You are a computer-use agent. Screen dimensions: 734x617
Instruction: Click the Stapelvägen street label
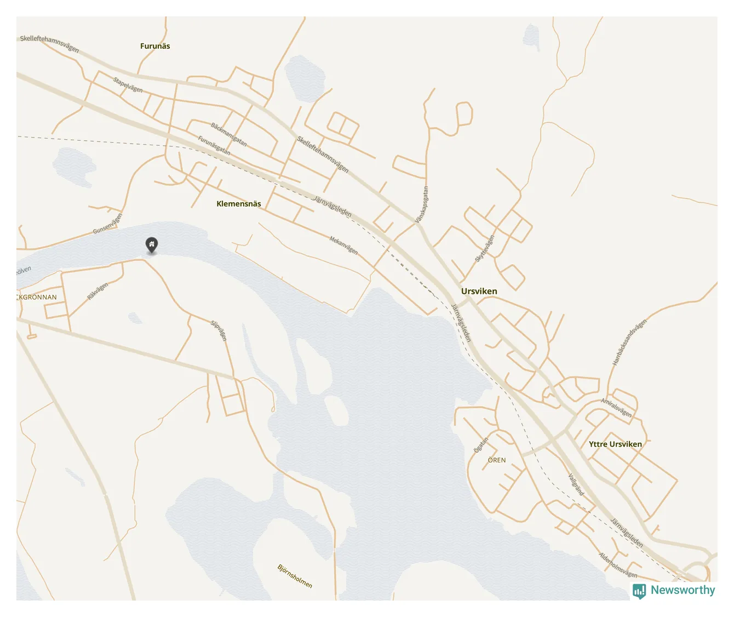[128, 85]
